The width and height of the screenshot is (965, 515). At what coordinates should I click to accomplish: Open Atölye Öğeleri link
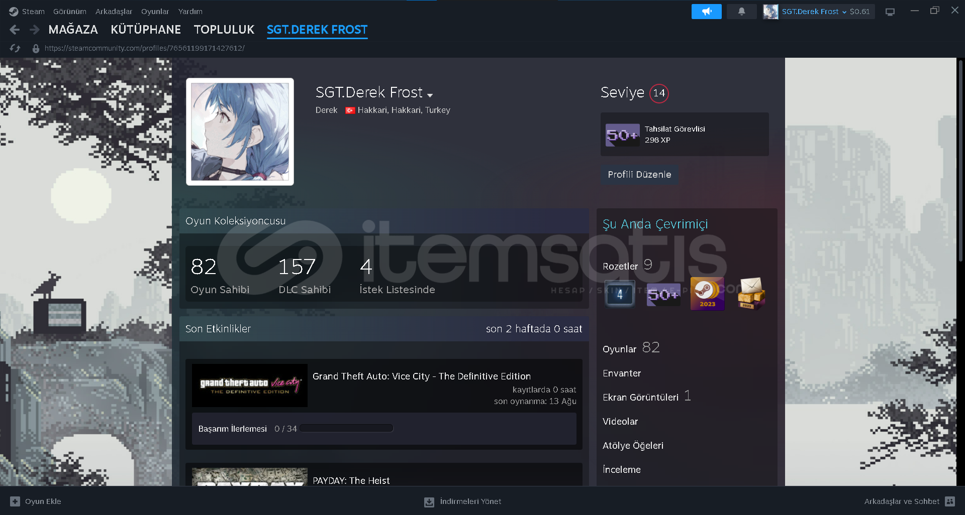coord(633,446)
